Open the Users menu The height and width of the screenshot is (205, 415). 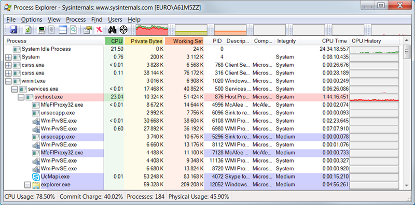click(x=115, y=20)
